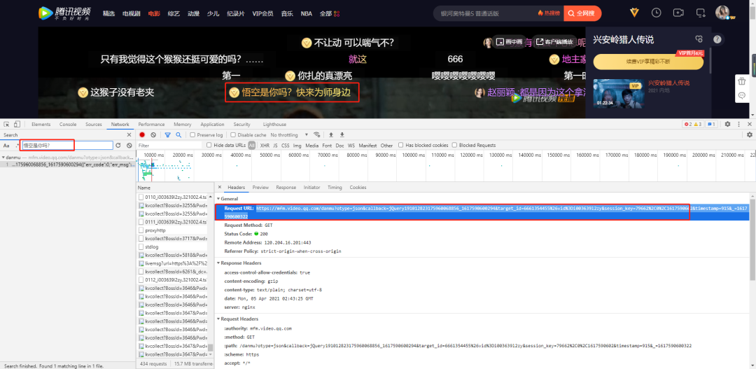Toggle the device toolbar icon
This screenshot has height=369, width=756.
17,124
